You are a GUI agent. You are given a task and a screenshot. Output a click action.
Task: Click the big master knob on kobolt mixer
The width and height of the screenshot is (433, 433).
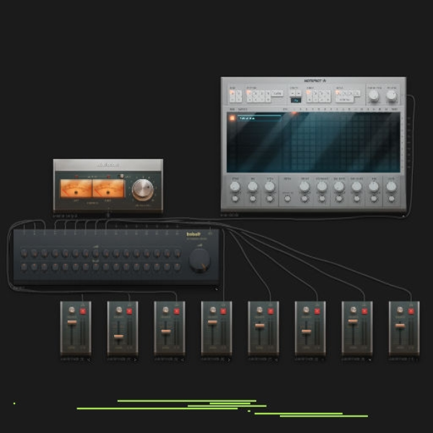click(x=199, y=261)
